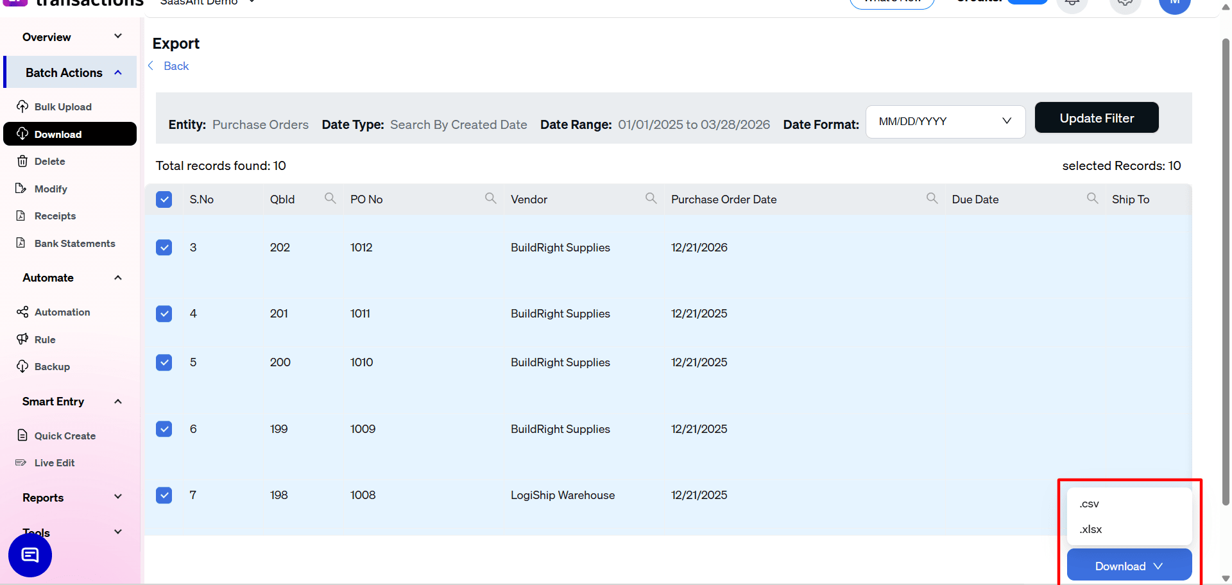Select Bulk Upload in the sidebar

(x=64, y=106)
